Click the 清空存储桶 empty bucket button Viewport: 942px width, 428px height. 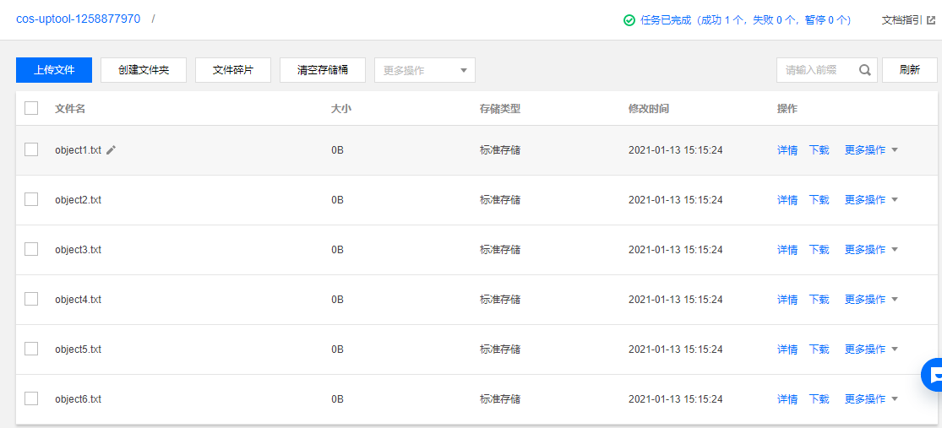[323, 70]
